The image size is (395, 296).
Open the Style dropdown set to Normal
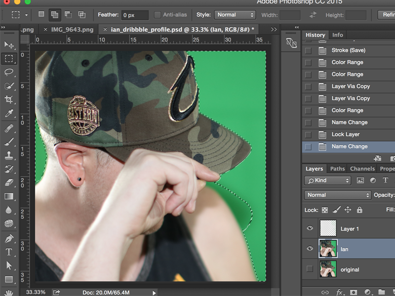[235, 15]
